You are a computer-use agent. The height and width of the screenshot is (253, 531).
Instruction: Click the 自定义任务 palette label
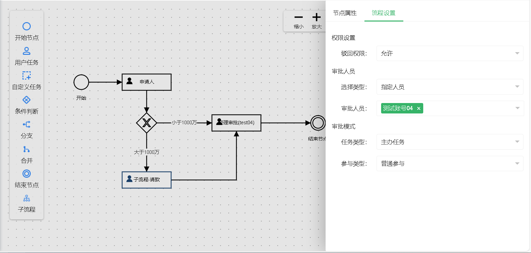27,87
